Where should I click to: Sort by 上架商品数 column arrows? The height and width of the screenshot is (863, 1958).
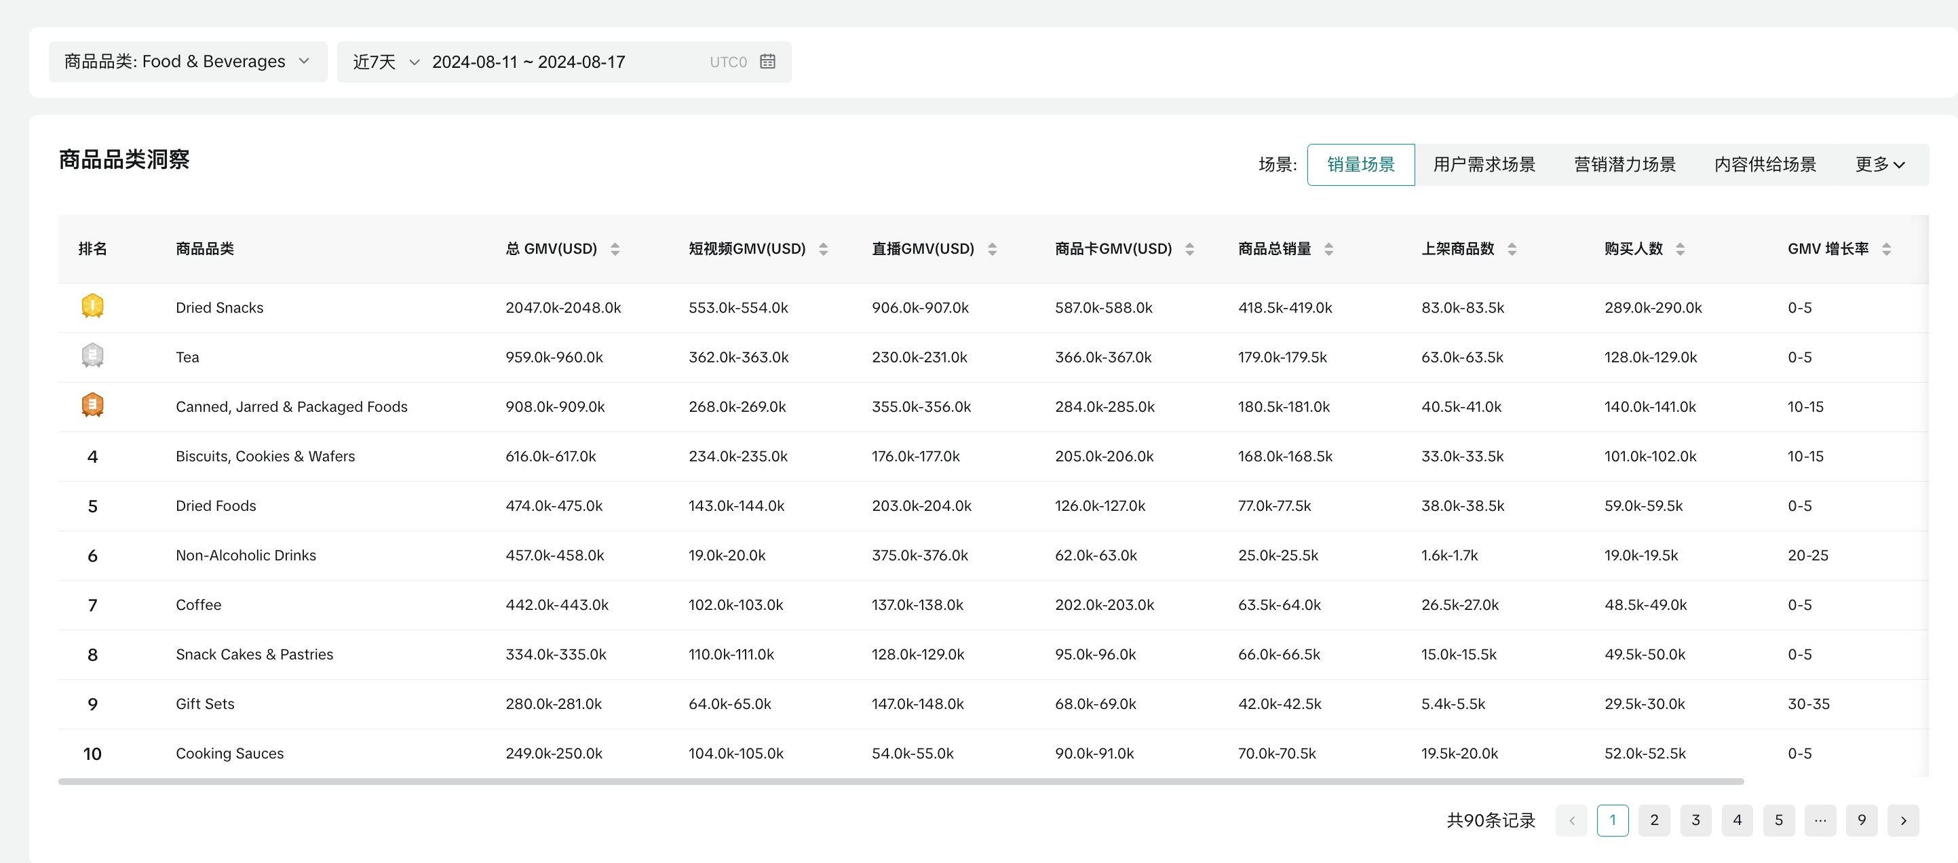click(x=1511, y=248)
